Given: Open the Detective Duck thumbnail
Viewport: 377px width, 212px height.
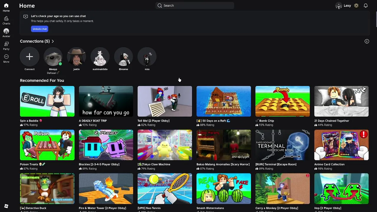Looking at the screenshot, I should (x=47, y=188).
